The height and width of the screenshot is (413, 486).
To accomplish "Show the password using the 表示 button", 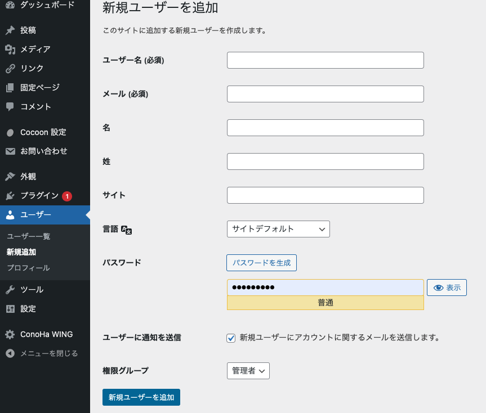I will (x=447, y=288).
